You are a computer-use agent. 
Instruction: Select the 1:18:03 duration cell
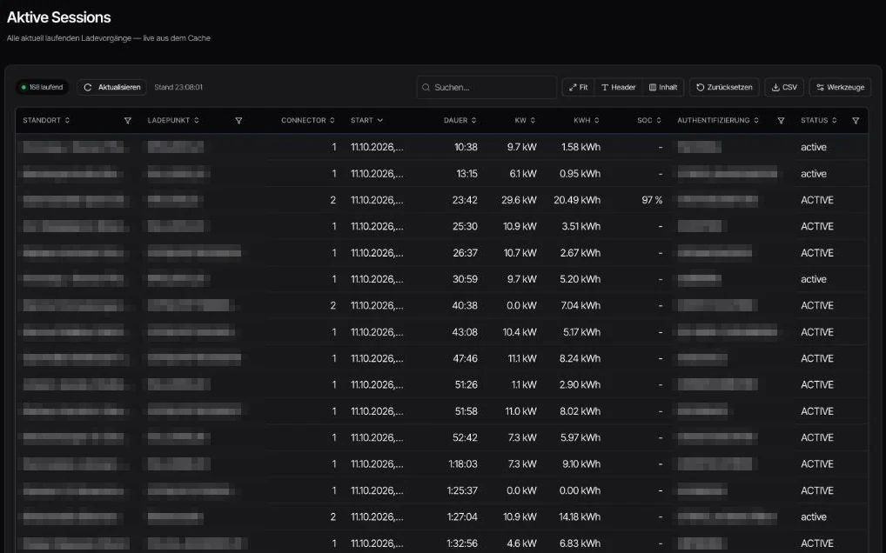[x=463, y=463]
